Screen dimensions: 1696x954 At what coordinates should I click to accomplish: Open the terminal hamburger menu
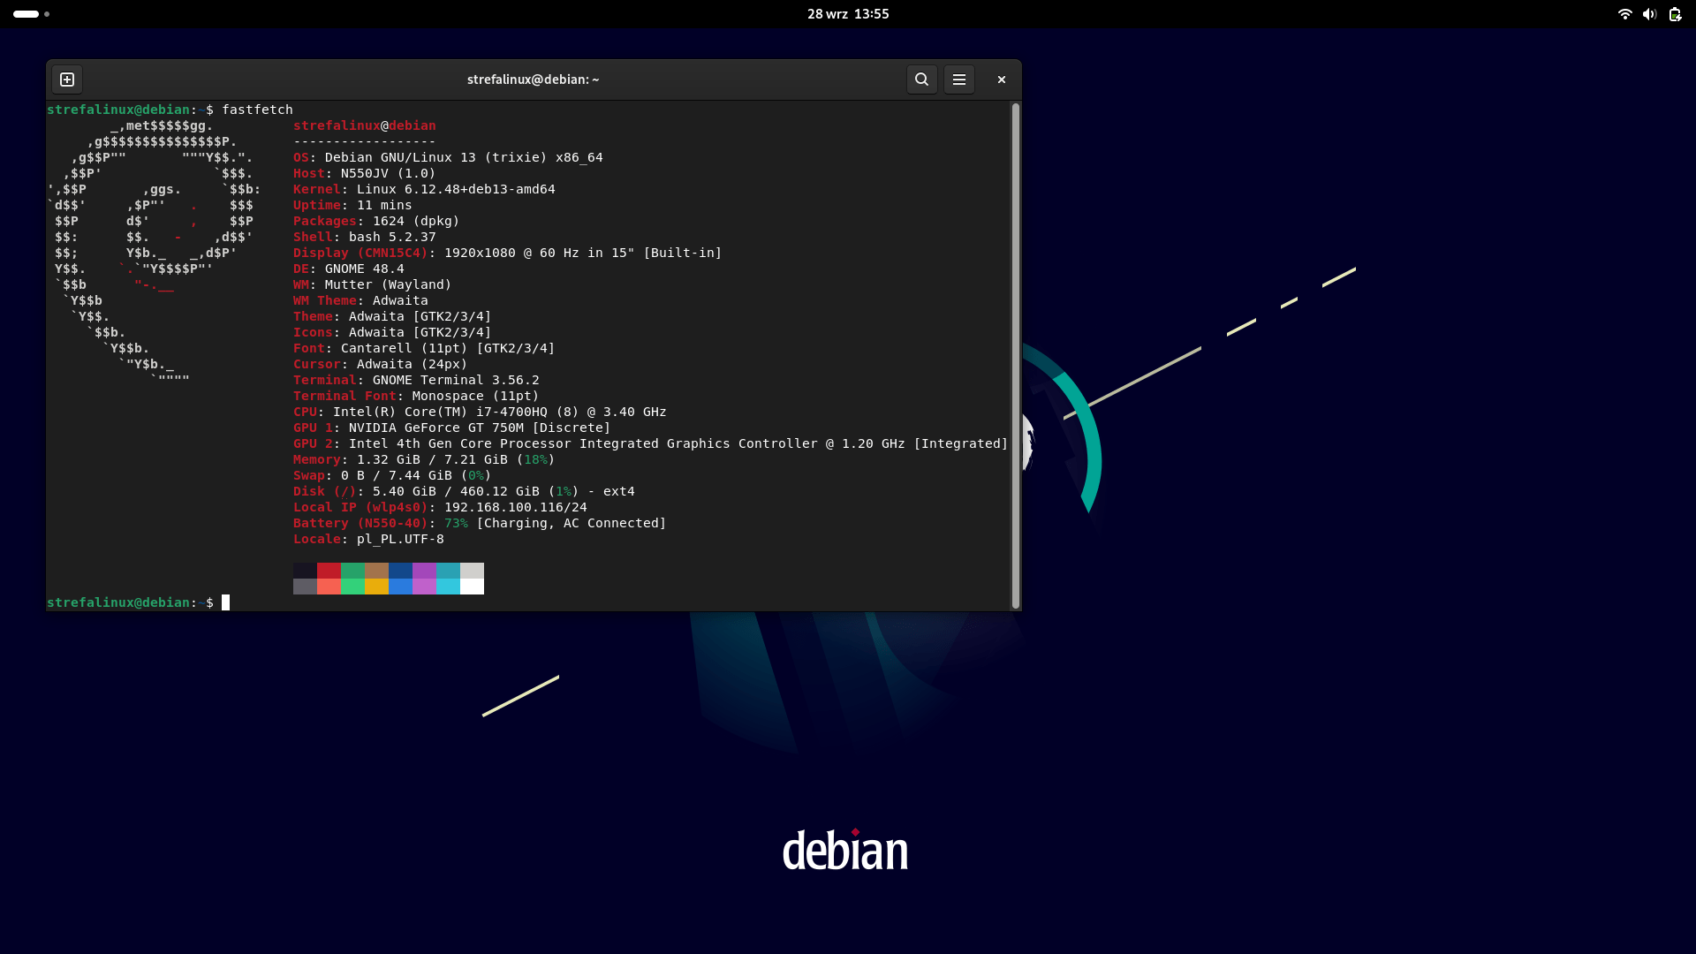tap(959, 79)
